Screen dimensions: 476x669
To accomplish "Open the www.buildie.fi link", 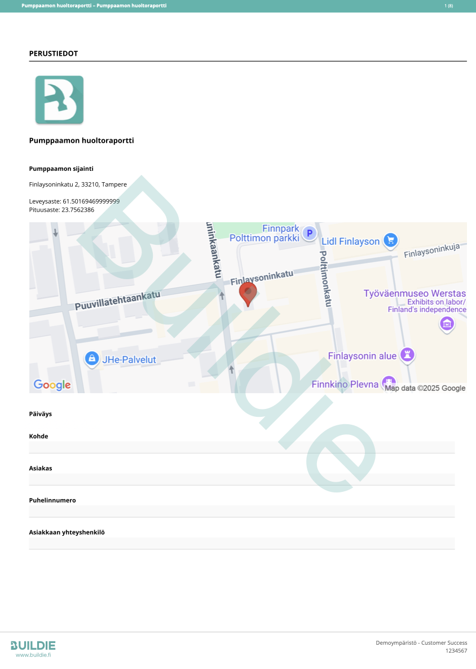I will pos(33,655).
